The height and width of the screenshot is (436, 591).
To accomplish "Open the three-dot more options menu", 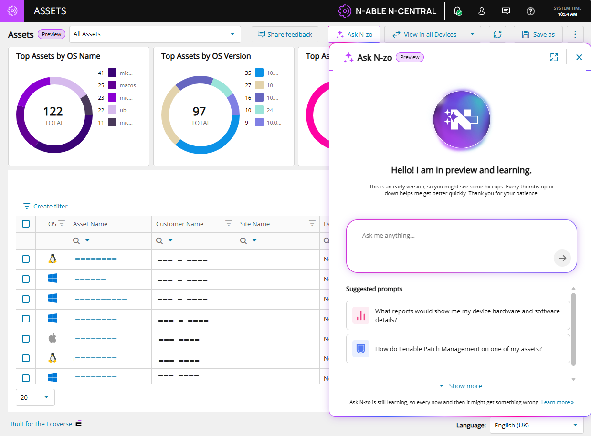I will point(575,34).
